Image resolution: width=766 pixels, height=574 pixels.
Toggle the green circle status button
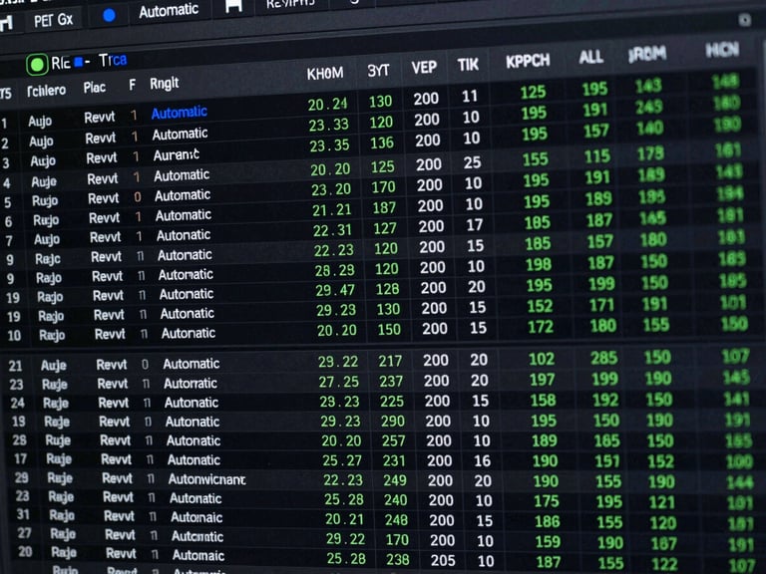click(37, 65)
